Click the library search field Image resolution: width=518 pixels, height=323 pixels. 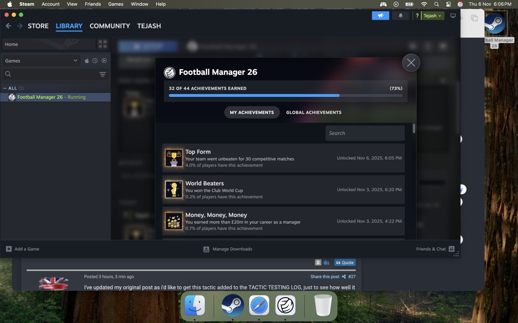click(51, 74)
